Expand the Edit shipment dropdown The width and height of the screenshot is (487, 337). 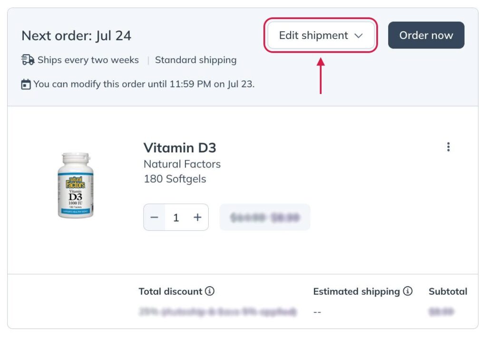[x=320, y=35]
